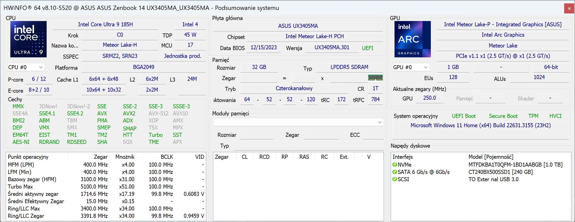Select the NVMe MTFDKBA1T0QFM drive row
Viewport: 575px width, 222px height.
pyautogui.click(x=481, y=165)
